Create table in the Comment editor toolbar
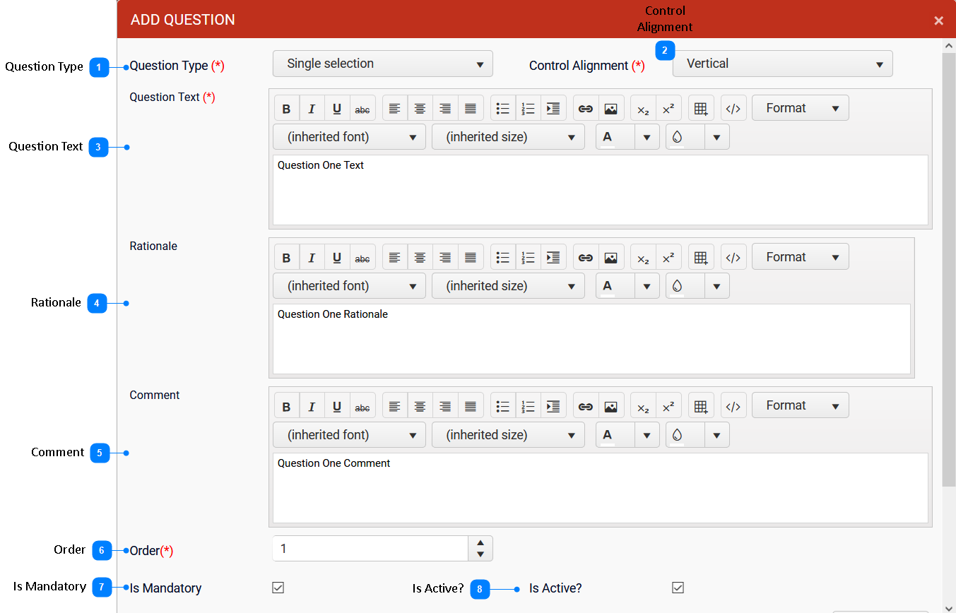This screenshot has width=956, height=613. (x=700, y=406)
